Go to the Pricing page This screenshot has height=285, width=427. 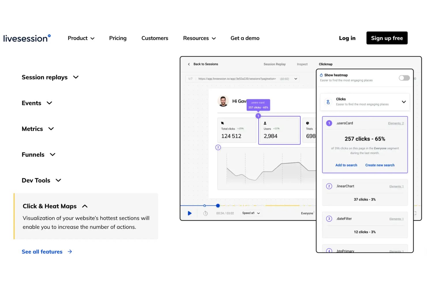[118, 38]
